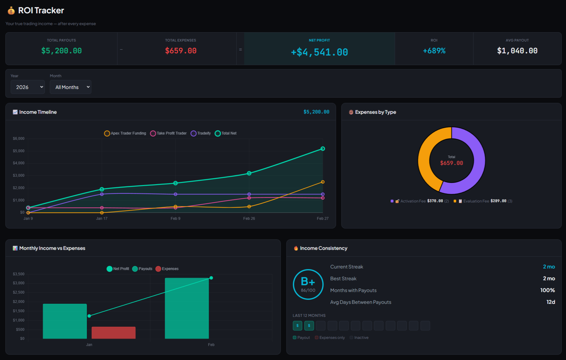Expand the All Months dropdown
Viewport: 566px width, 360px height.
coord(70,87)
